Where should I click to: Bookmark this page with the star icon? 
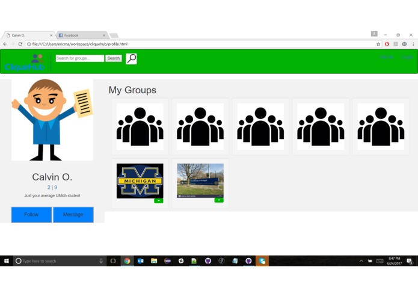378,44
